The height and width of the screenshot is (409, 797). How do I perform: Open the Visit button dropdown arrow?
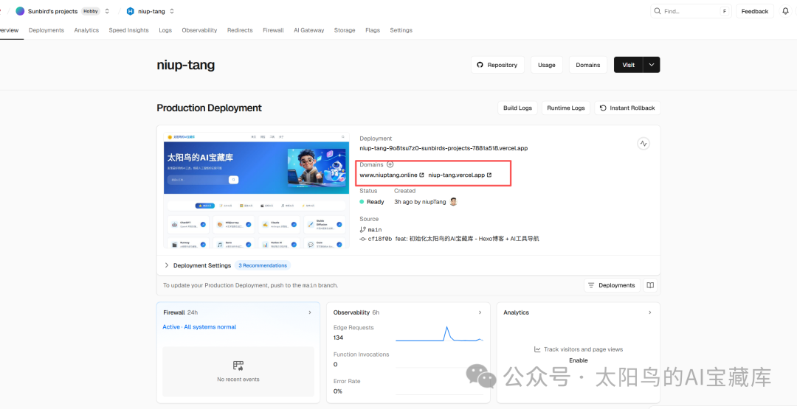652,65
